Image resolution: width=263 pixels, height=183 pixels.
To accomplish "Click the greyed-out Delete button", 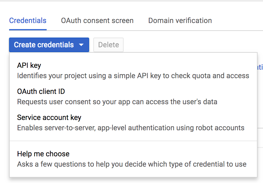I will [108, 45].
